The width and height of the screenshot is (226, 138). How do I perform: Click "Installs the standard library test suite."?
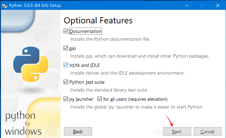(x=109, y=90)
